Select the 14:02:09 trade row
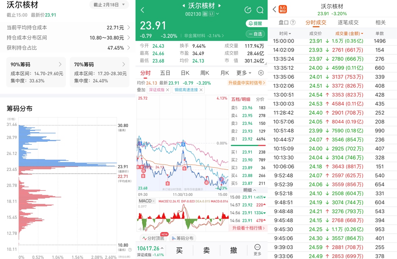This screenshot has width=397, height=259. pyautogui.click(x=332, y=50)
